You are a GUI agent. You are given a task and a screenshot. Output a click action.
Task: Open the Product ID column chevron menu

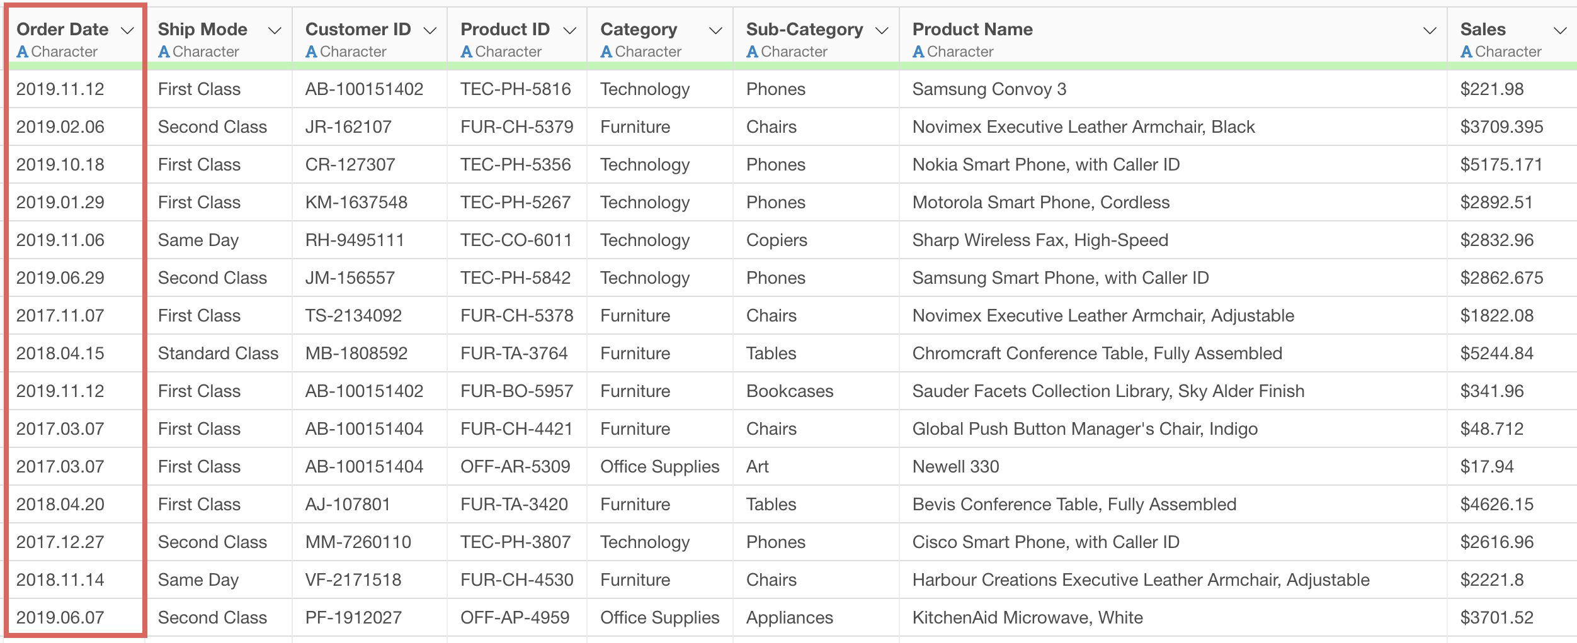[569, 30]
